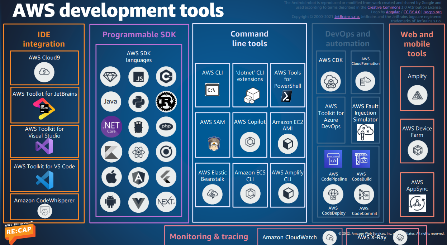Select the AWS Cloud9 cloud icon
Image resolution: width=447 pixels, height=245 pixels.
[x=44, y=72]
